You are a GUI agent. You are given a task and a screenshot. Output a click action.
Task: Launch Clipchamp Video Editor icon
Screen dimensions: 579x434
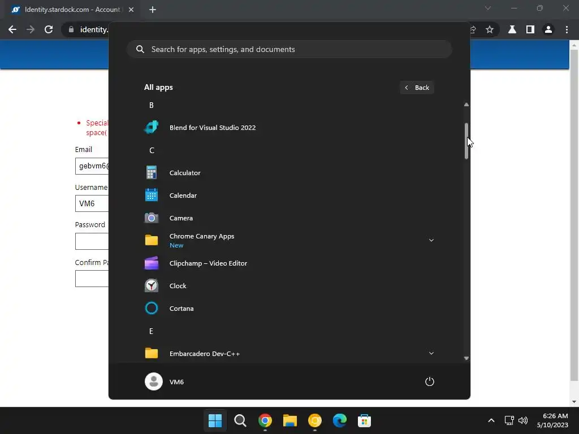tap(152, 263)
